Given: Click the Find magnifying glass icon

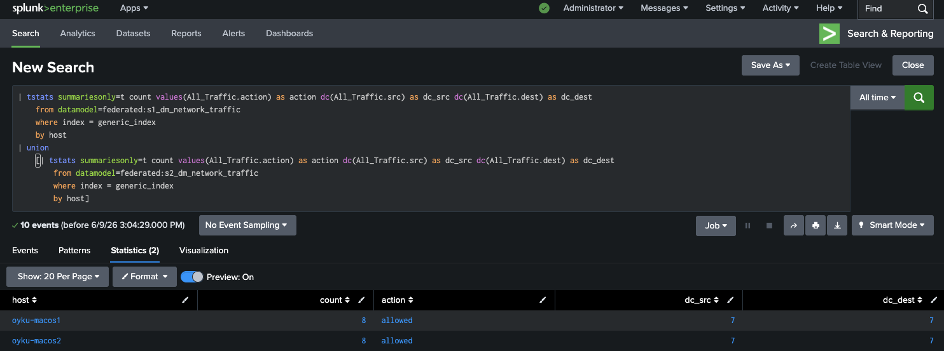Looking at the screenshot, I should (x=923, y=9).
